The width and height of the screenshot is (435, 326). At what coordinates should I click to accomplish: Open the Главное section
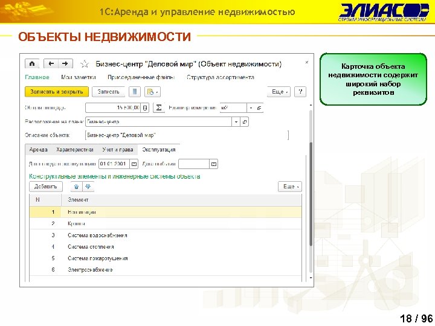[37, 77]
